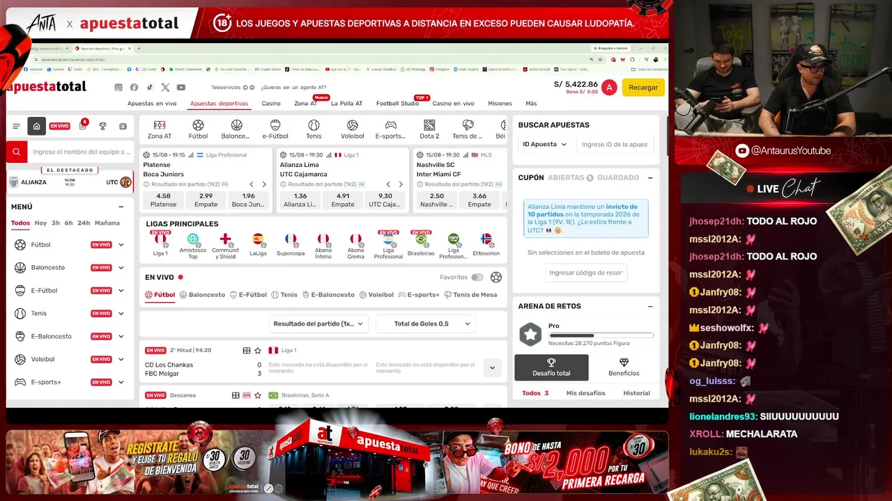The width and height of the screenshot is (892, 501).
Task: Open the Football Studio navigation item
Action: click(397, 104)
